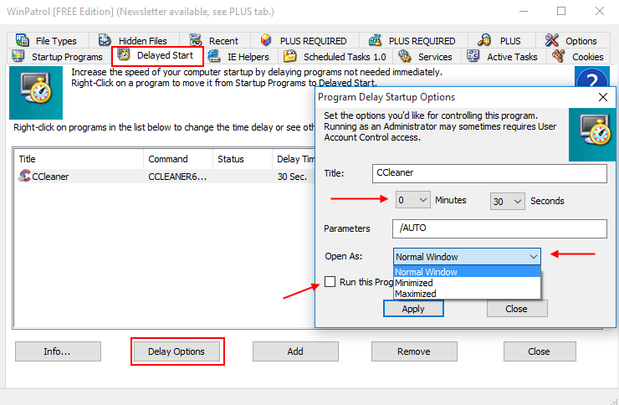Open the Cookies tab
Image resolution: width=619 pixels, height=405 pixels.
(581, 57)
